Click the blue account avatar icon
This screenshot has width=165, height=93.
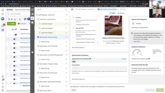click(3, 19)
